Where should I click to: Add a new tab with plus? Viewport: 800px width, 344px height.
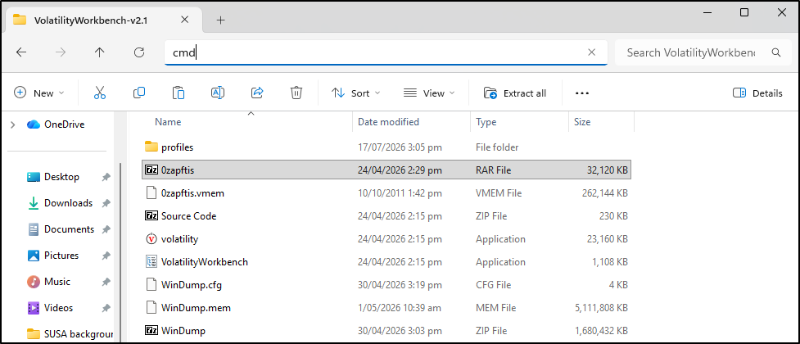pos(220,20)
